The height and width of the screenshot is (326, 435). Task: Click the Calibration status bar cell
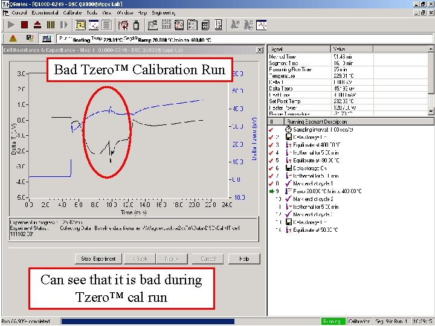[359, 321]
